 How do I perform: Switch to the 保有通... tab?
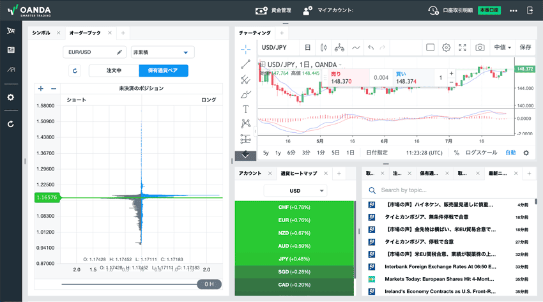429,173
